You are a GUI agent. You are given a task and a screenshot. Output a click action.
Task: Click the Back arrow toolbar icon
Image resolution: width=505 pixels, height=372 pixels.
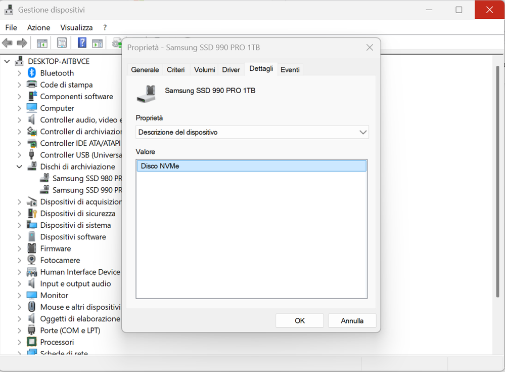[x=7, y=43]
